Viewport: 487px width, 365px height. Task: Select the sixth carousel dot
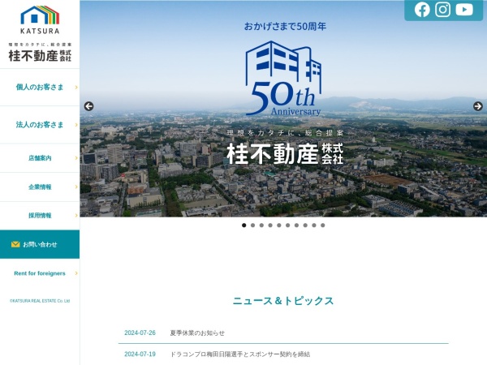(288, 225)
